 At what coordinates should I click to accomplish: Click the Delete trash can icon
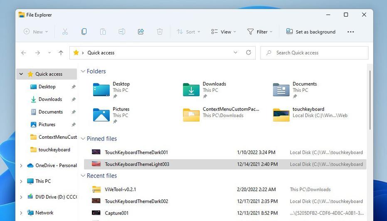[x=160, y=32]
